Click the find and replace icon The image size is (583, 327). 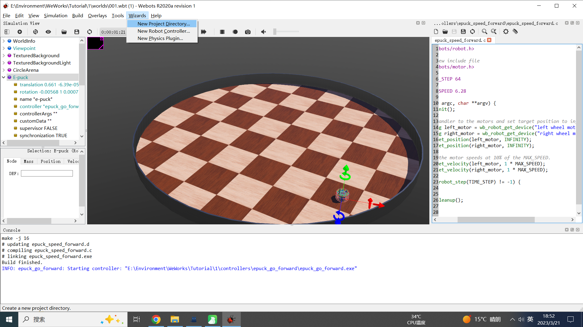click(494, 31)
